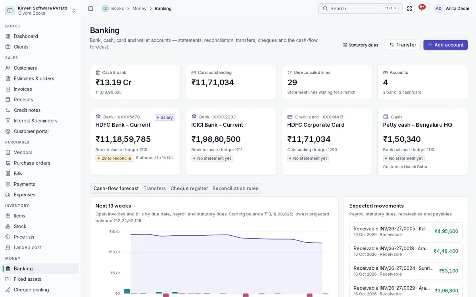Click No statement yet on ICICI Bank
Viewport: 476px width, 297px height.
click(x=212, y=158)
